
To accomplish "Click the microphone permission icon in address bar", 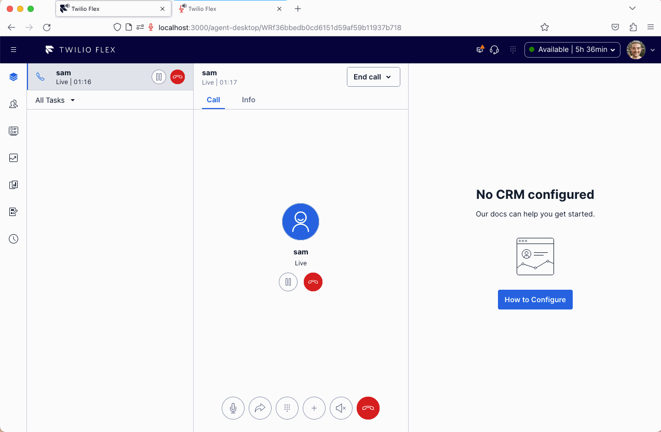I will point(151,28).
